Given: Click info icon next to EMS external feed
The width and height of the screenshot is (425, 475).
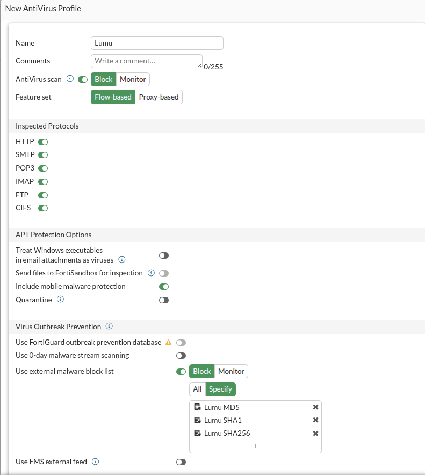Looking at the screenshot, I should [x=95, y=462].
